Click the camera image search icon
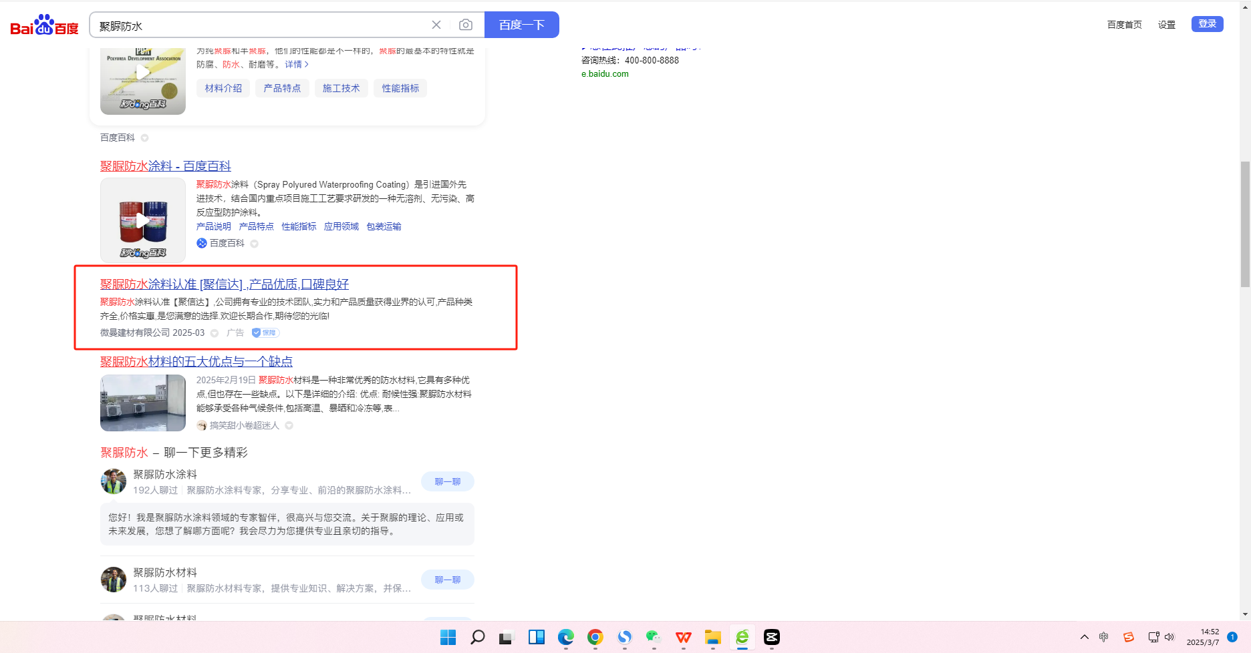The width and height of the screenshot is (1251, 653). [466, 25]
